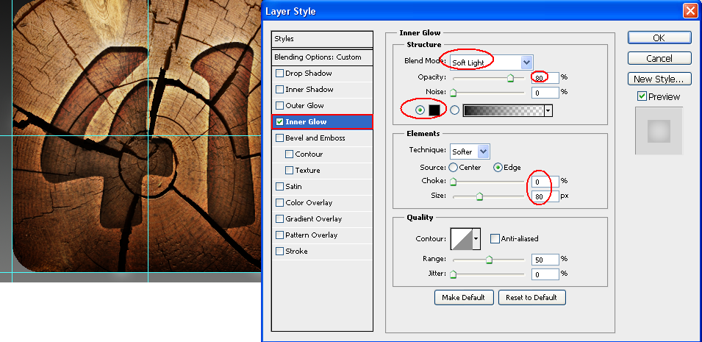Open the Technique dropdown
Screen dimensions: 702x342
coord(484,152)
